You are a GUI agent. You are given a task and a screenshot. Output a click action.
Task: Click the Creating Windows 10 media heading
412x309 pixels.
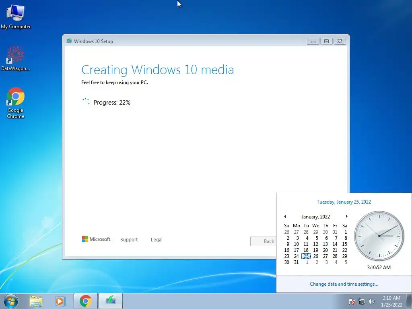(158, 70)
